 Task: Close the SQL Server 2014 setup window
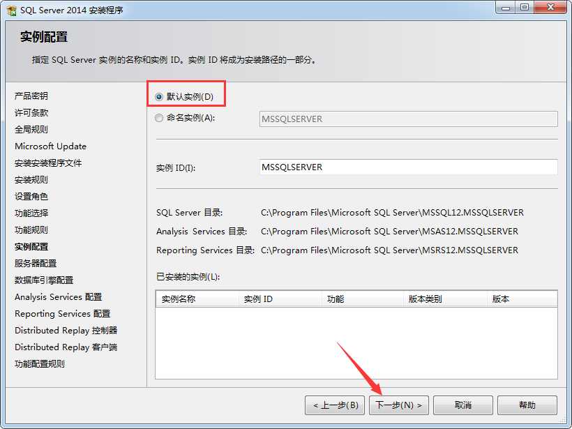[x=552, y=7]
